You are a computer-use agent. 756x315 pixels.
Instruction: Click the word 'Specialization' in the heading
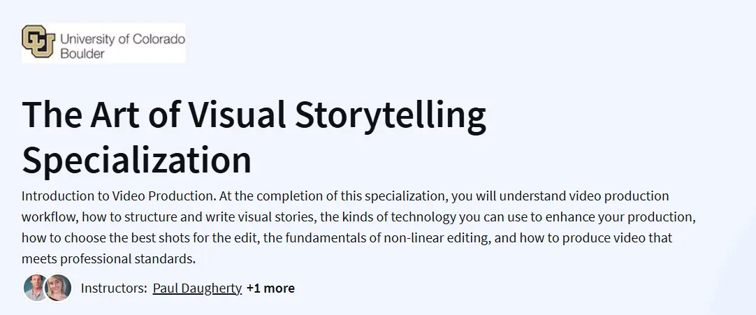click(137, 159)
